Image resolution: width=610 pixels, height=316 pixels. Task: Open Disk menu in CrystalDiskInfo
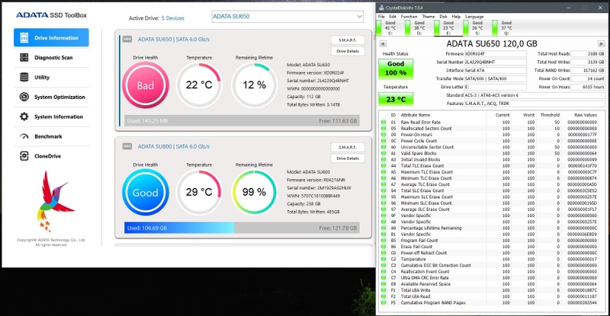(x=444, y=17)
